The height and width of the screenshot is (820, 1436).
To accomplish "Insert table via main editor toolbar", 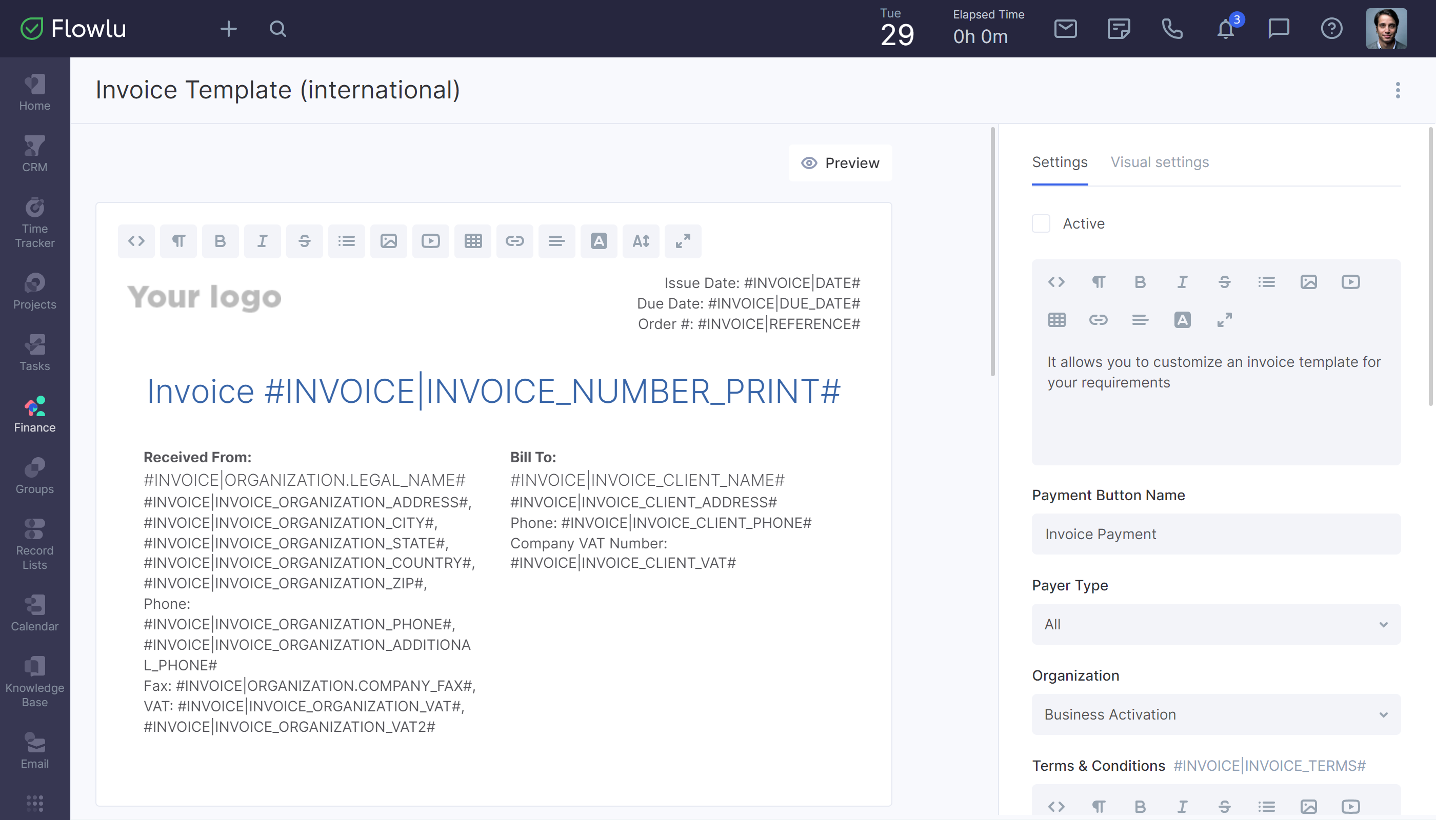I will coord(473,241).
